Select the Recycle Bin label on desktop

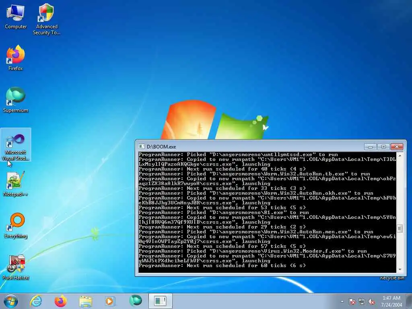(x=392, y=278)
